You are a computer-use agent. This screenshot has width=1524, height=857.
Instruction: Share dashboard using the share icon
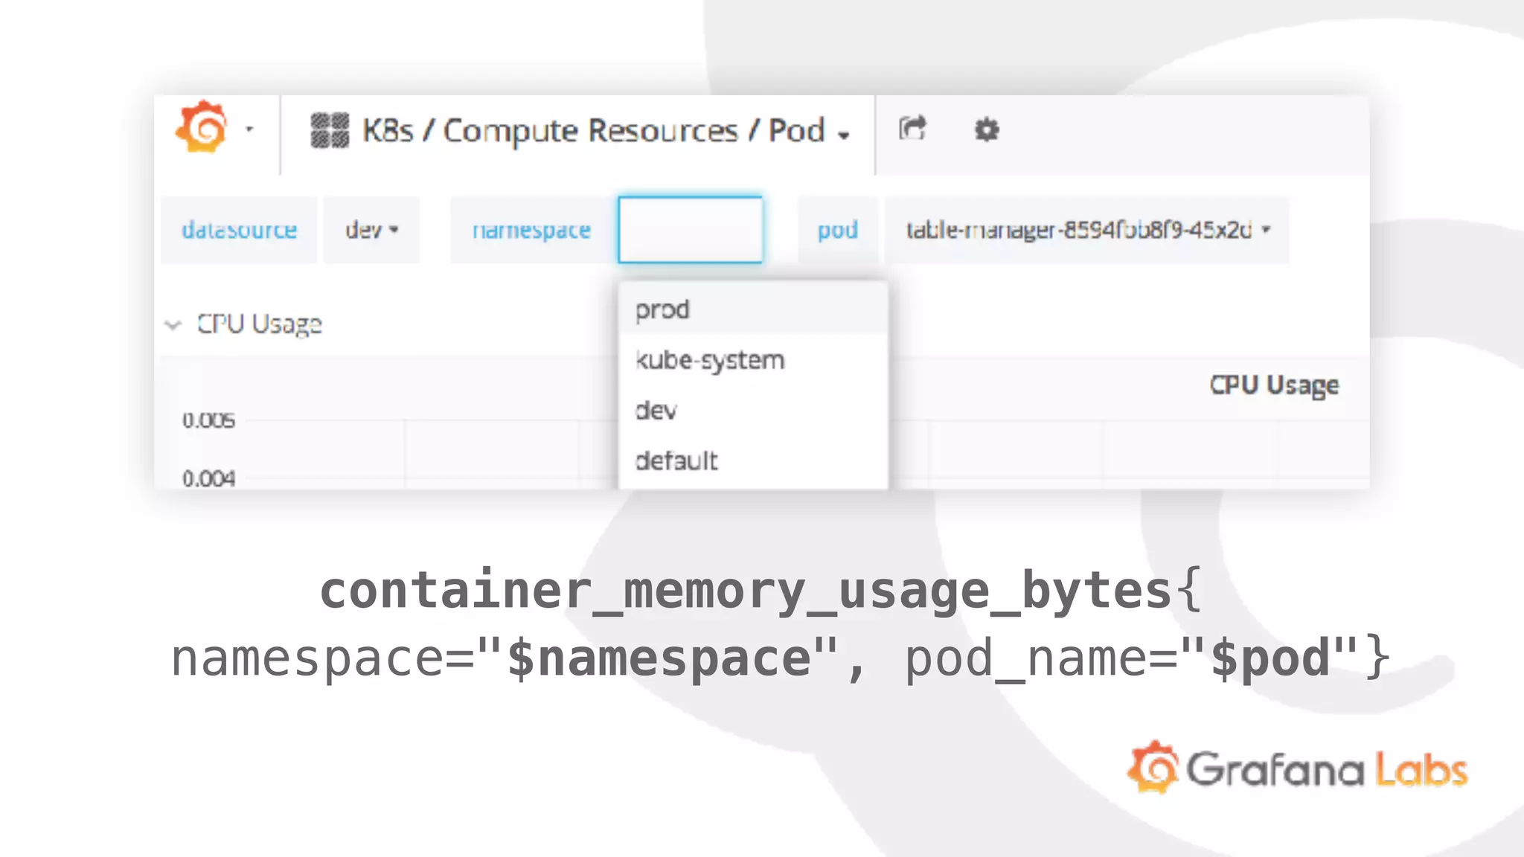pyautogui.click(x=912, y=129)
